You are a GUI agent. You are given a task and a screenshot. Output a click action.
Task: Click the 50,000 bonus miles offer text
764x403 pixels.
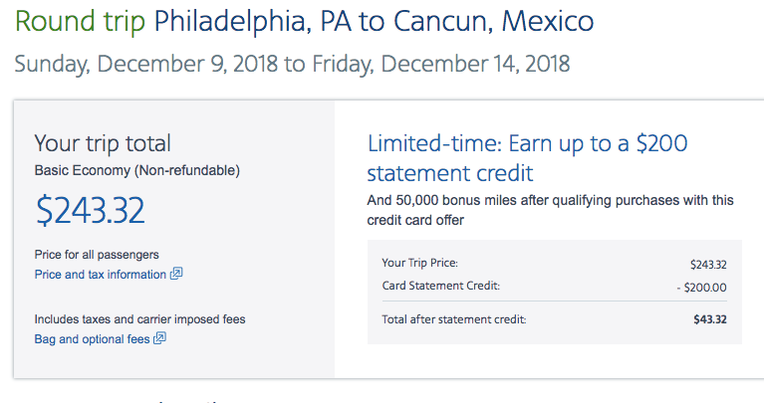(550, 210)
